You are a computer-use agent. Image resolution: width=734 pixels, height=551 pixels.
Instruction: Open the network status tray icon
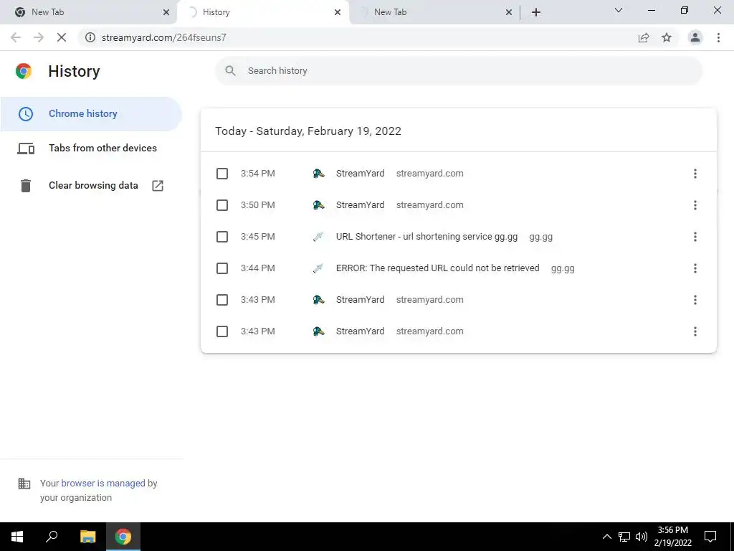click(x=624, y=537)
